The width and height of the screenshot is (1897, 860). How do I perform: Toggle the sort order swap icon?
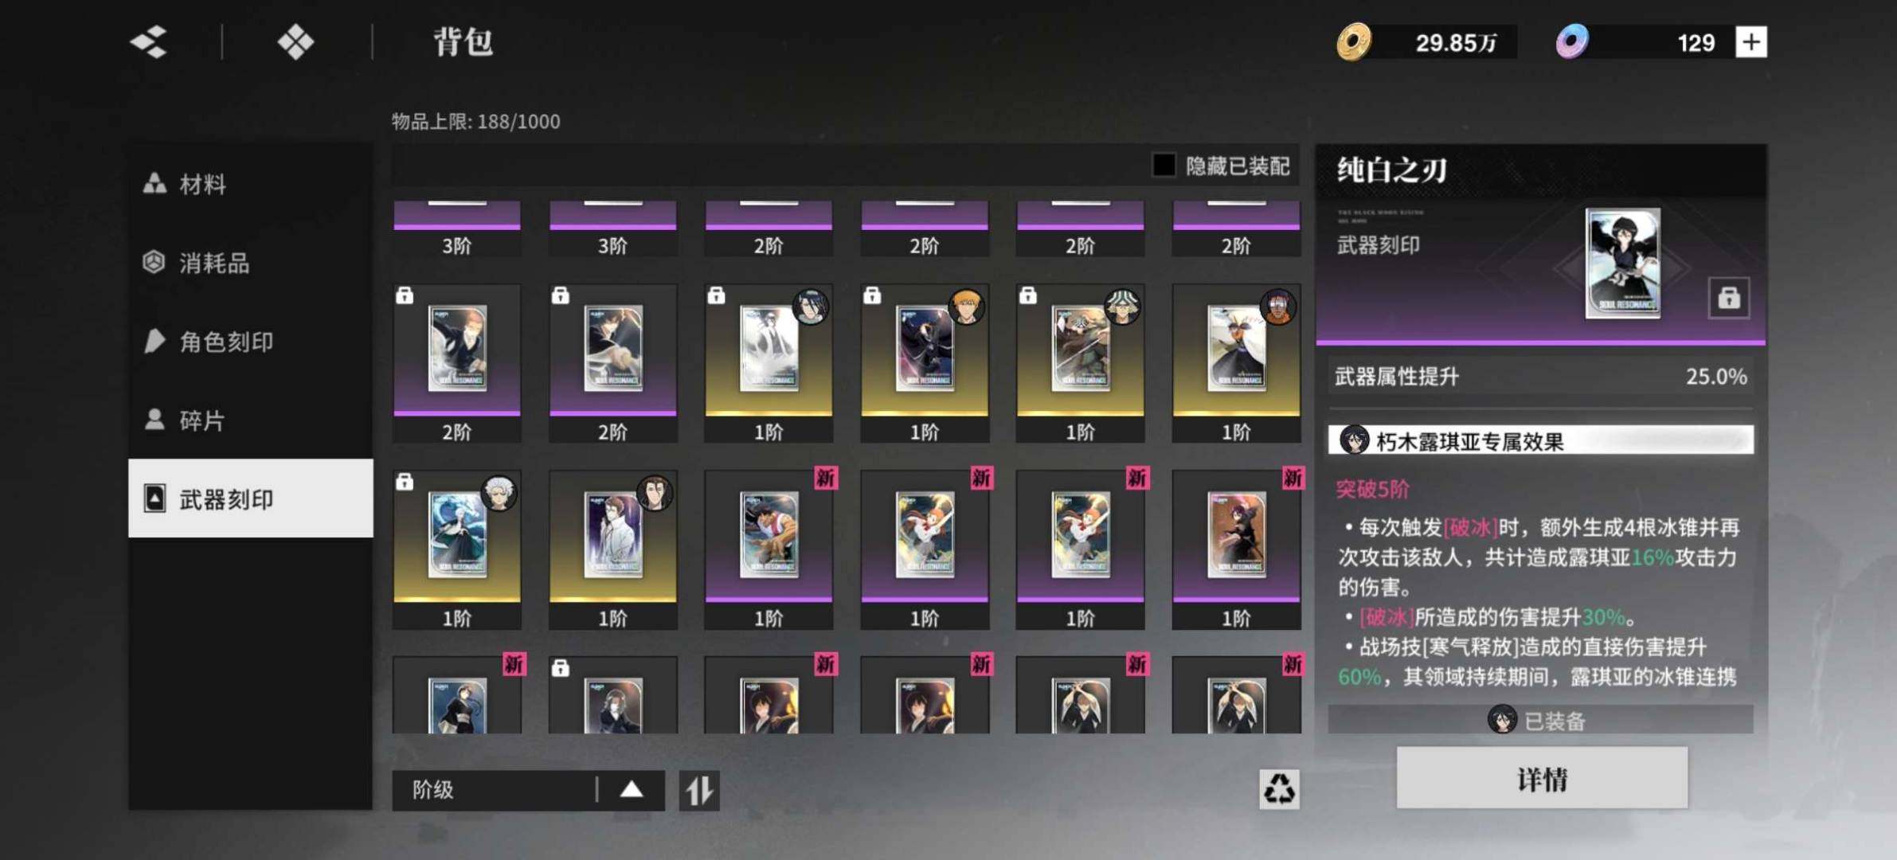coord(699,791)
